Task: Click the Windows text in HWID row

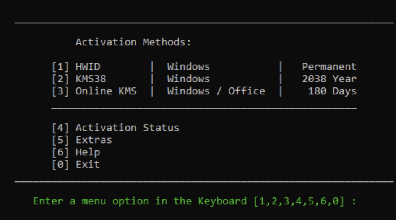Action: click(x=188, y=66)
